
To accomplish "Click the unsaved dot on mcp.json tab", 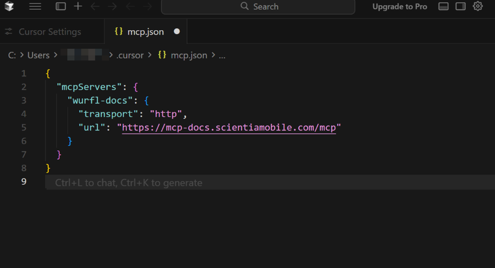I will 177,31.
